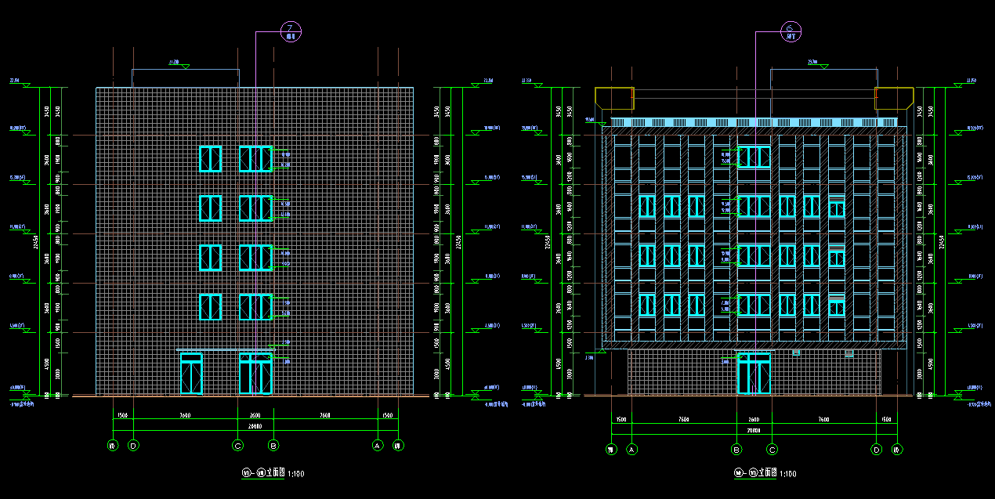
Task: Click grid bubble D under left elevation
Action: [x=133, y=446]
